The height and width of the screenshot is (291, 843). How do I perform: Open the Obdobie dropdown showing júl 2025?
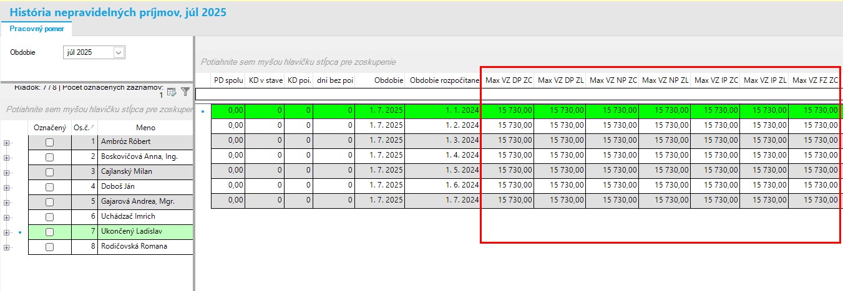click(119, 53)
